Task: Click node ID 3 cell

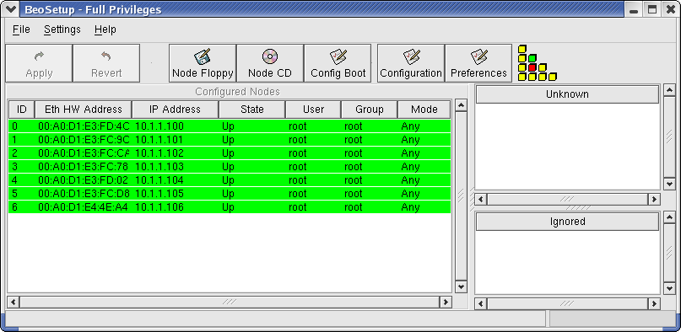Action: pyautogui.click(x=14, y=167)
